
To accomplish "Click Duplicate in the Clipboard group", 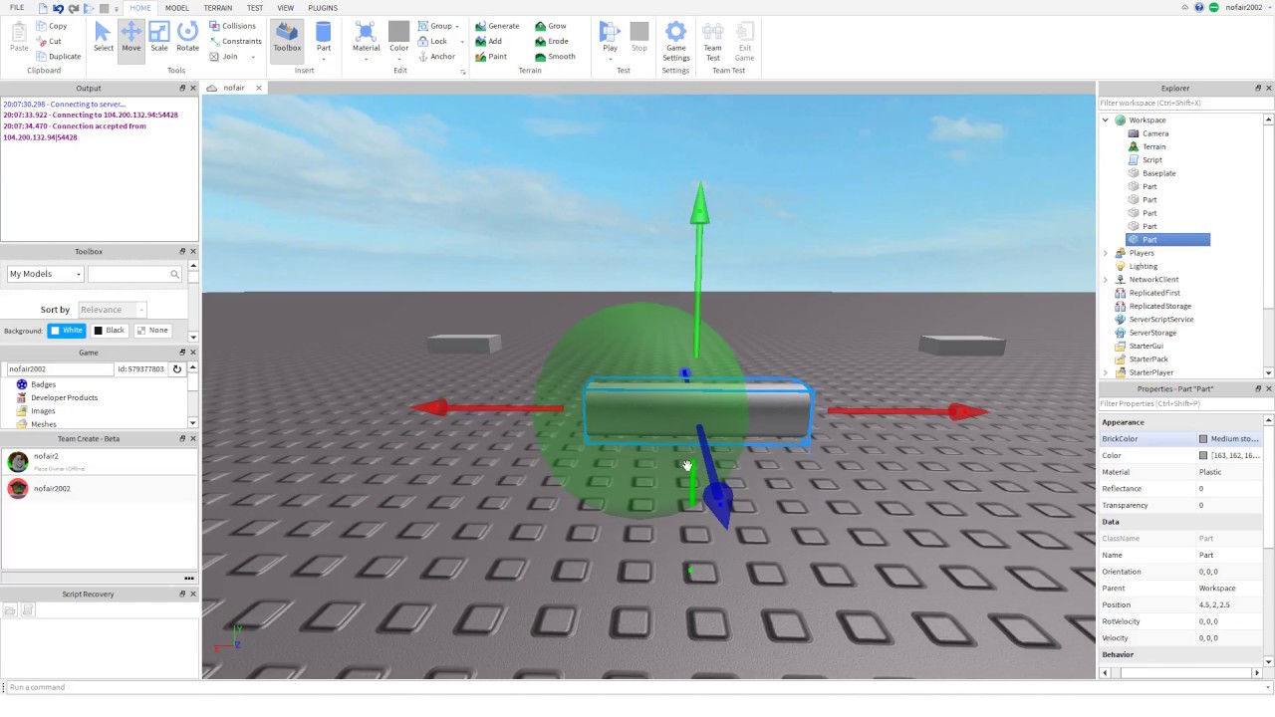I will coord(58,57).
